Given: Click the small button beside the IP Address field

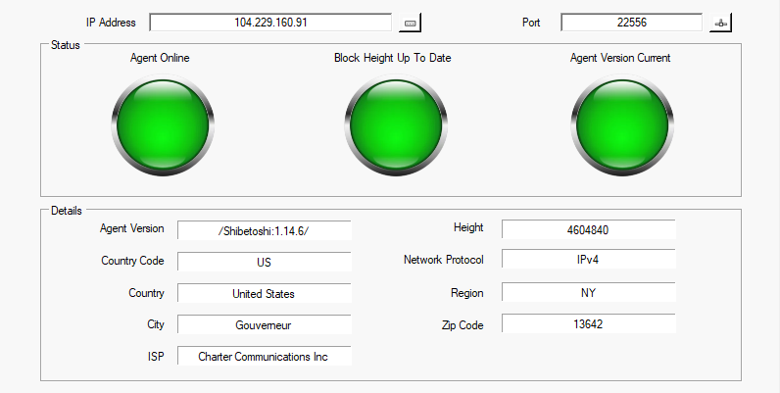Looking at the screenshot, I should pyautogui.click(x=410, y=23).
